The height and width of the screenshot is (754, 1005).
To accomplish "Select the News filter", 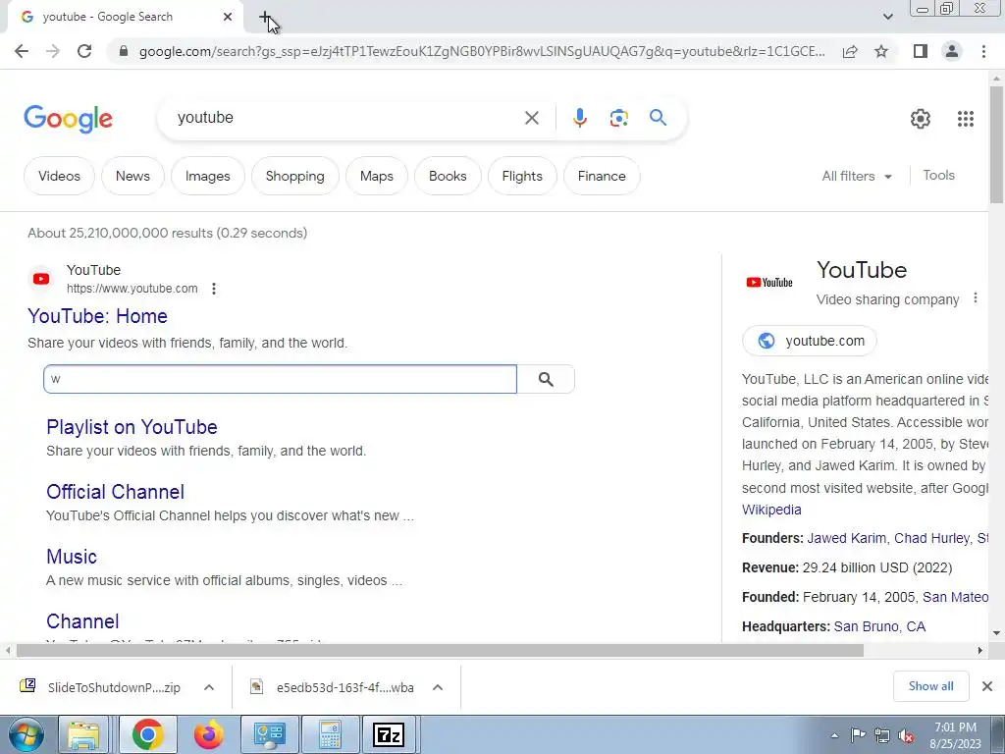I will click(132, 176).
